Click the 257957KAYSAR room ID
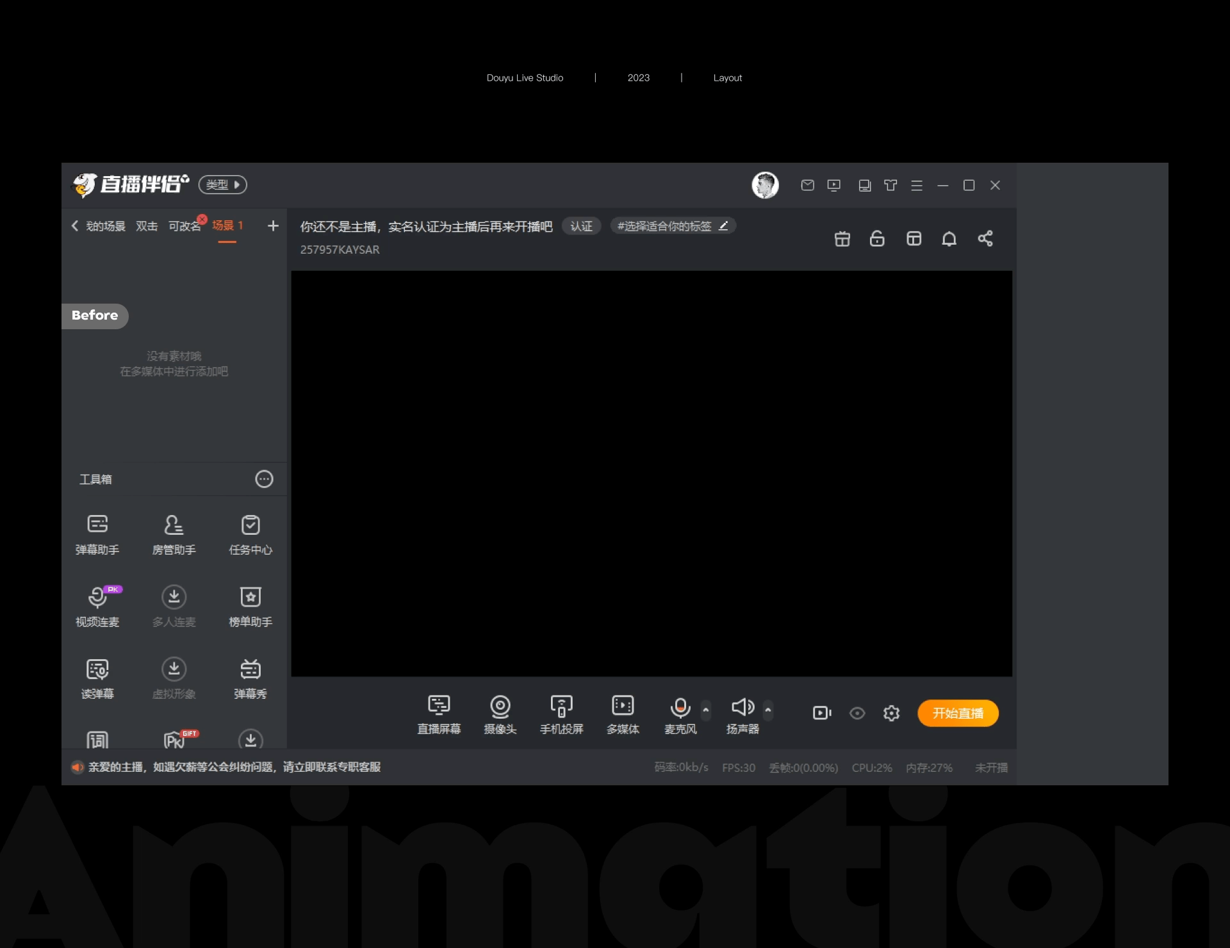 (340, 250)
